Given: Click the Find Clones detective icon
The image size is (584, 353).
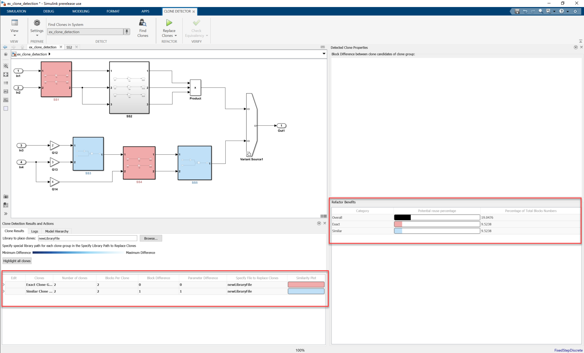Looking at the screenshot, I should pos(143,23).
